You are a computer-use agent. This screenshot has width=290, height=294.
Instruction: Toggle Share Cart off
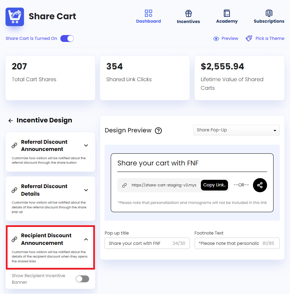(x=67, y=38)
